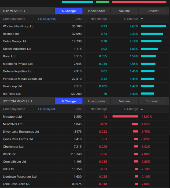Click Lynas Rare Earths Ltd name
170x188 pixels.
[18, 139]
